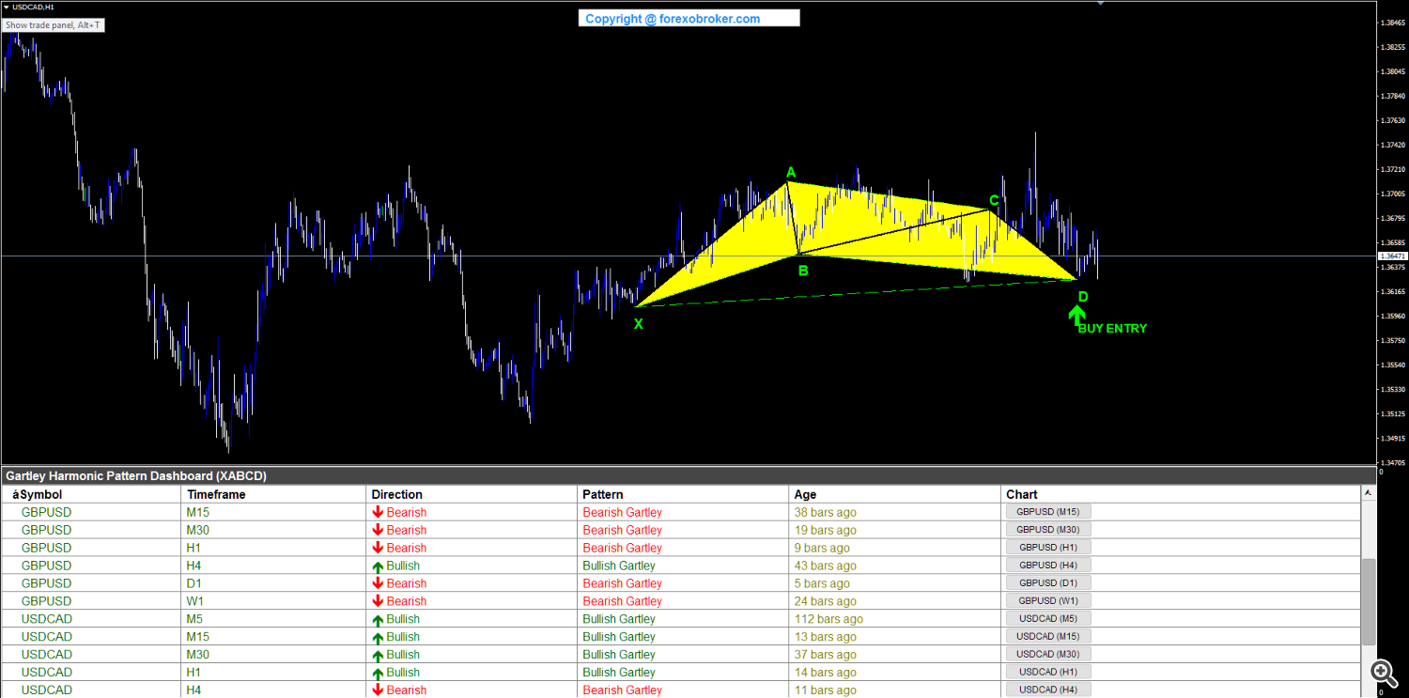Select the "9 bars ago" age cell
Viewport: 1409px width, 698px height.
click(x=822, y=548)
